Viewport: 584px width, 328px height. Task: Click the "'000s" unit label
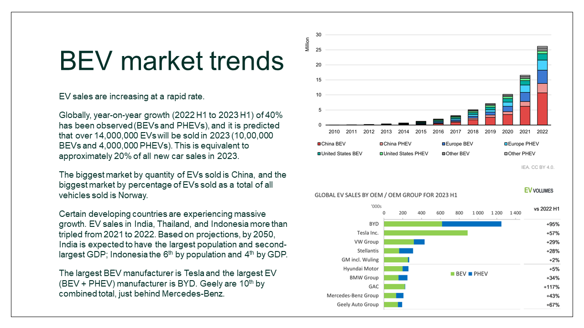click(x=377, y=207)
